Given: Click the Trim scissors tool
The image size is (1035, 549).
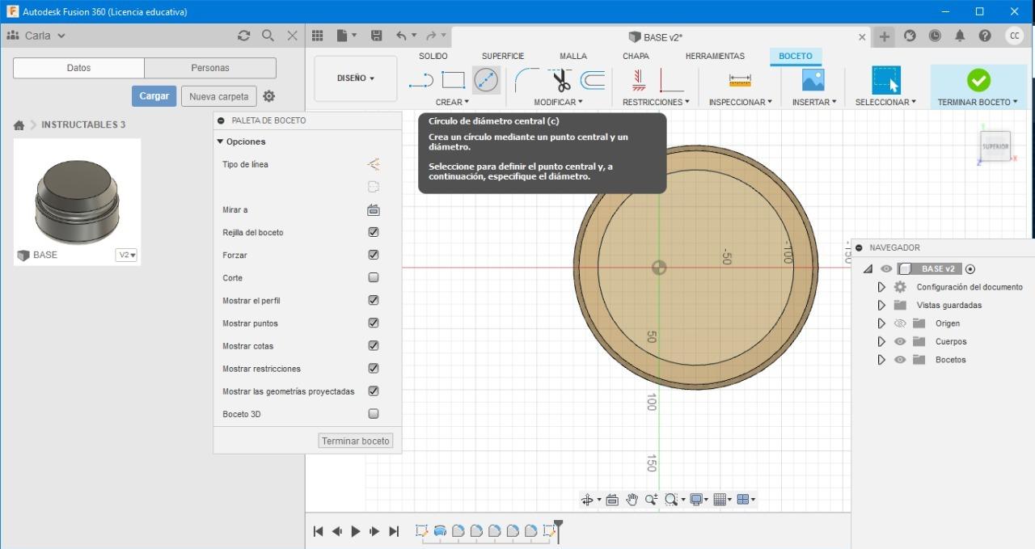Looking at the screenshot, I should pyautogui.click(x=561, y=80).
